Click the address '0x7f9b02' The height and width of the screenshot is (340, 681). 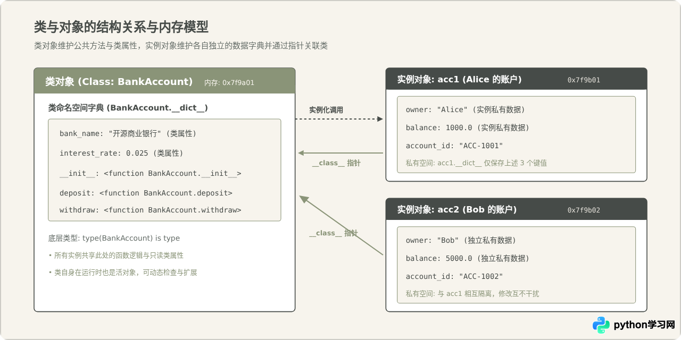[x=584, y=210]
